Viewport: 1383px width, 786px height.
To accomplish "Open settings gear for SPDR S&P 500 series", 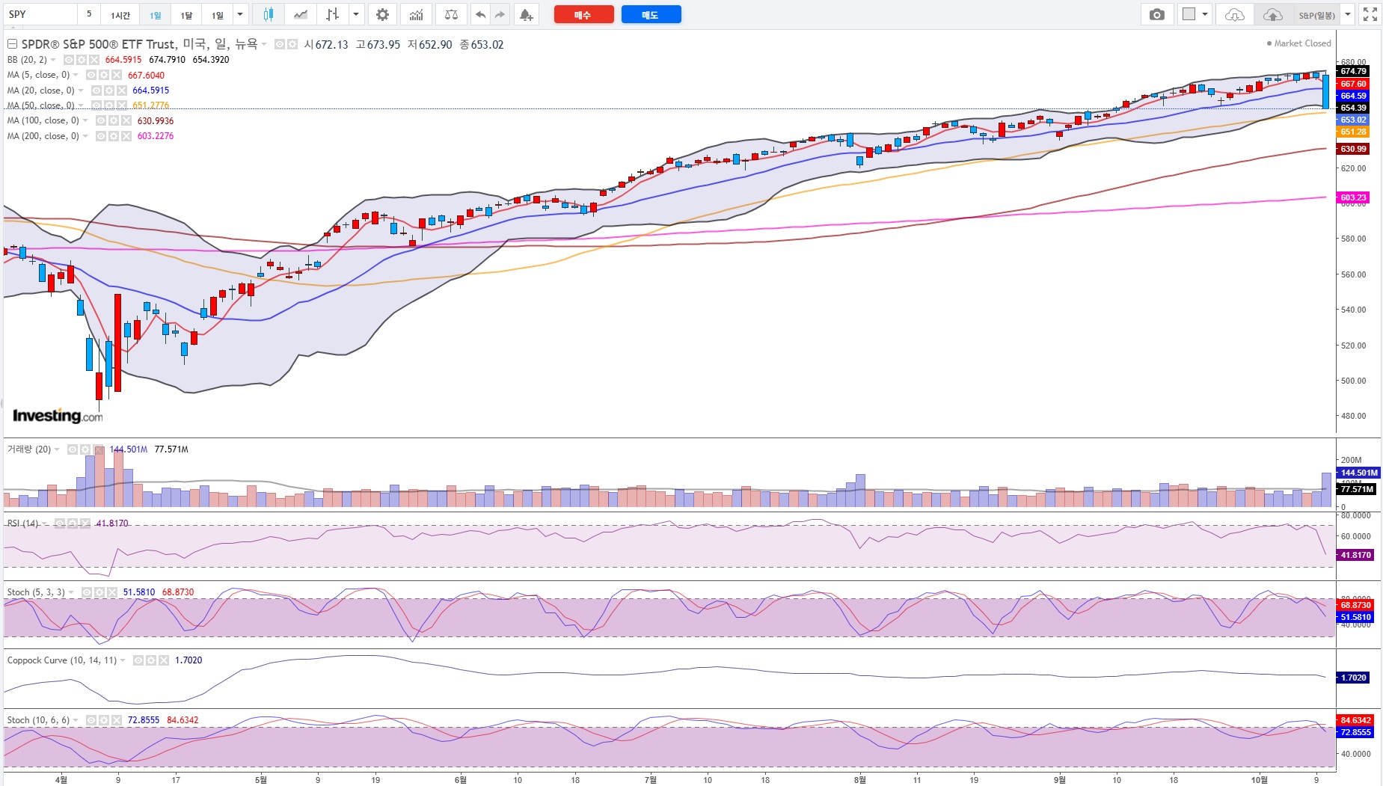I will pyautogui.click(x=292, y=44).
